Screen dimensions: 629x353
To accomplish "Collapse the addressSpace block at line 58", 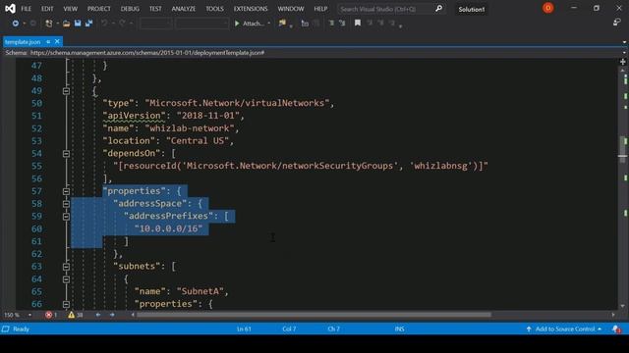I will [x=66, y=204].
